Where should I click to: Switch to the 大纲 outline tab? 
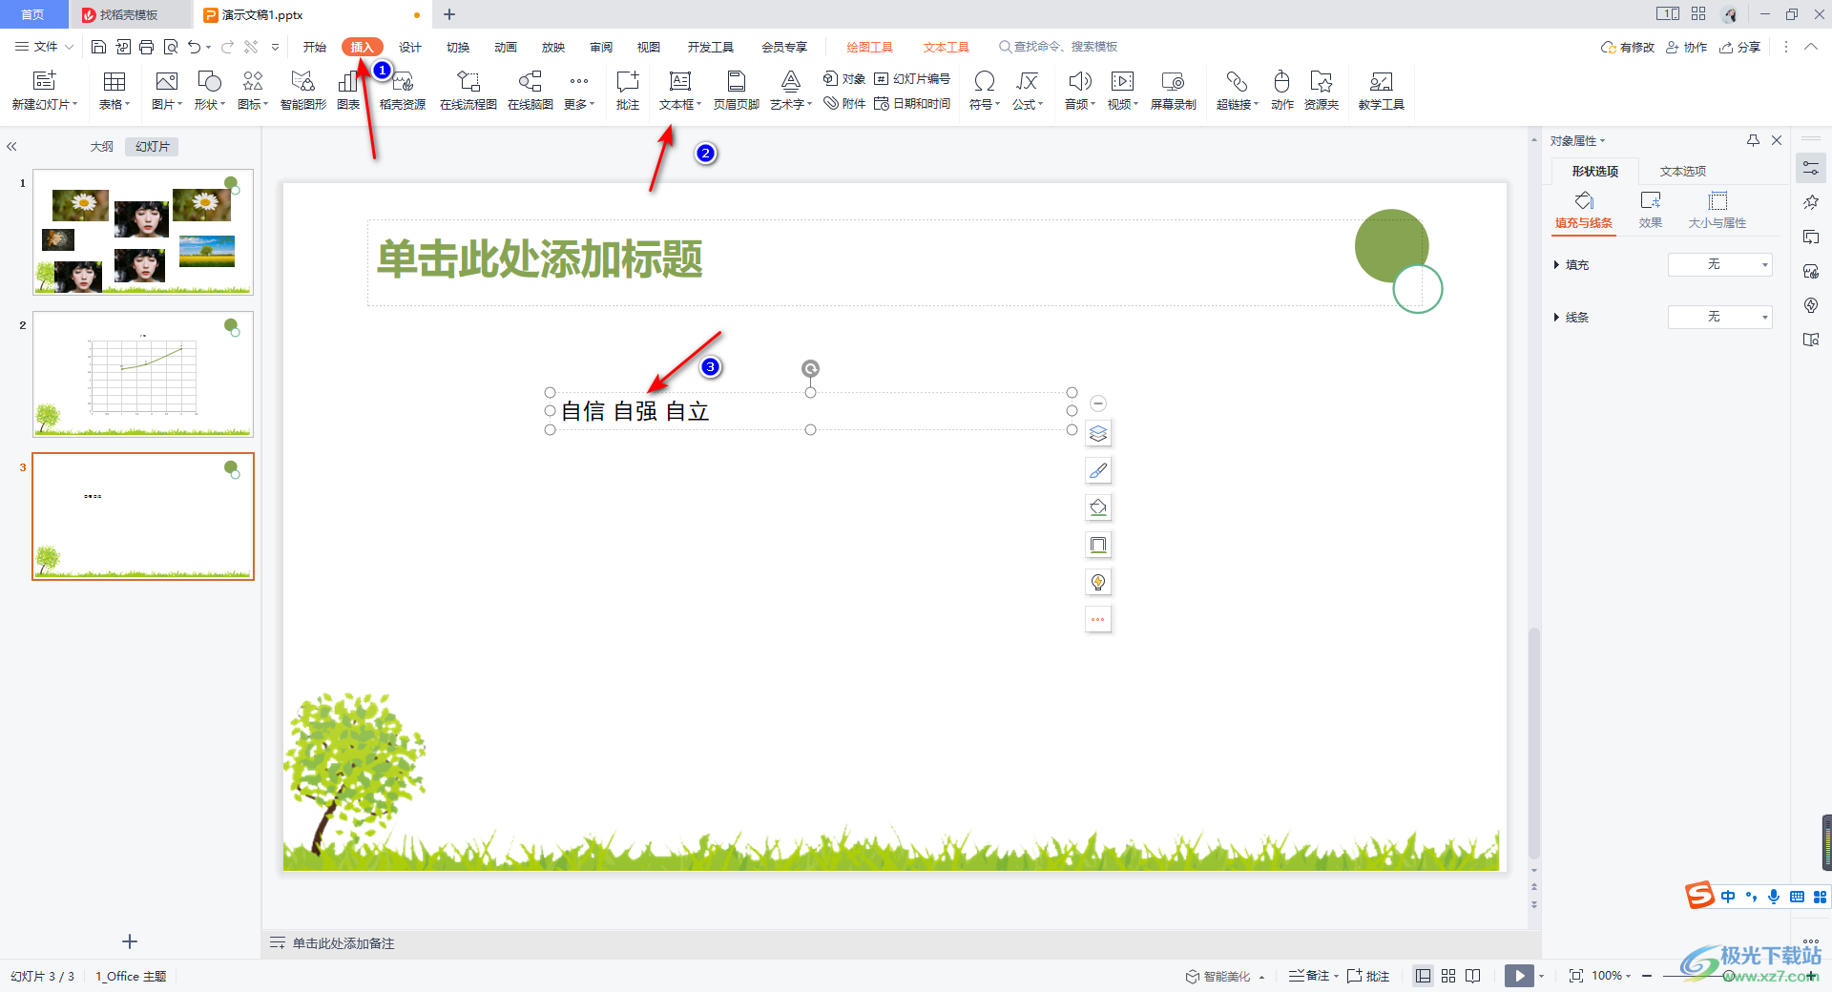click(102, 147)
